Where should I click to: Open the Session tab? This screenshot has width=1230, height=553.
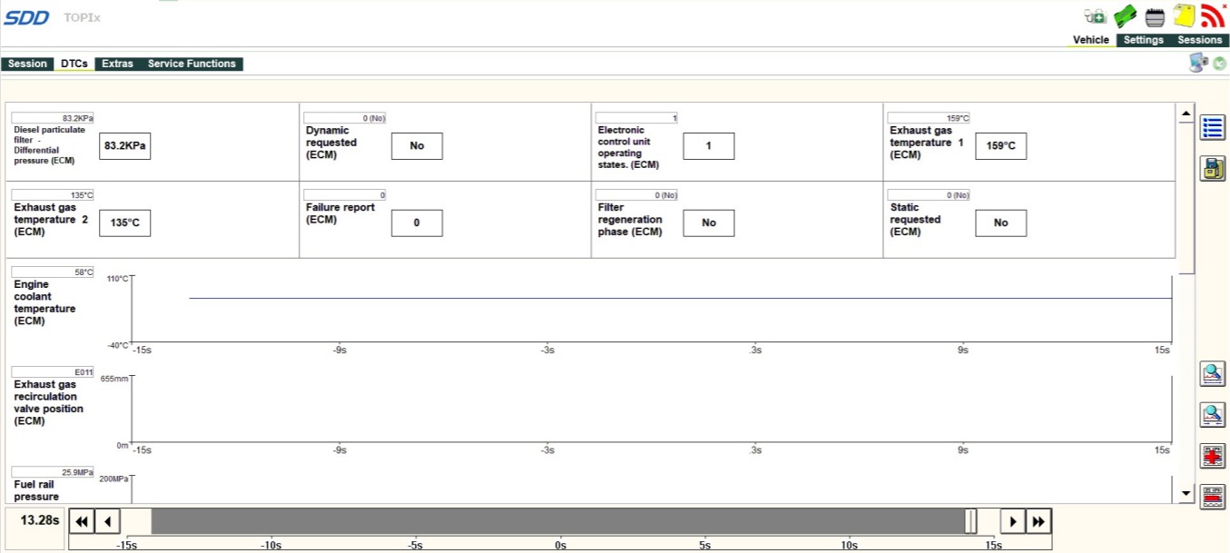[x=27, y=64]
